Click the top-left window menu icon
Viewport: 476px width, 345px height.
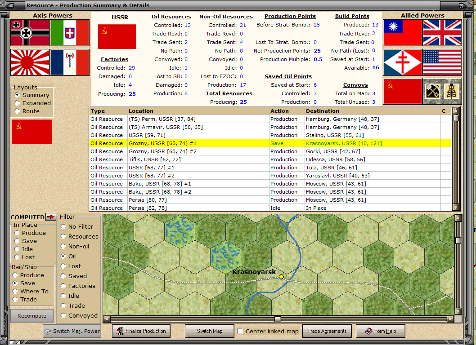(x=10, y=5)
